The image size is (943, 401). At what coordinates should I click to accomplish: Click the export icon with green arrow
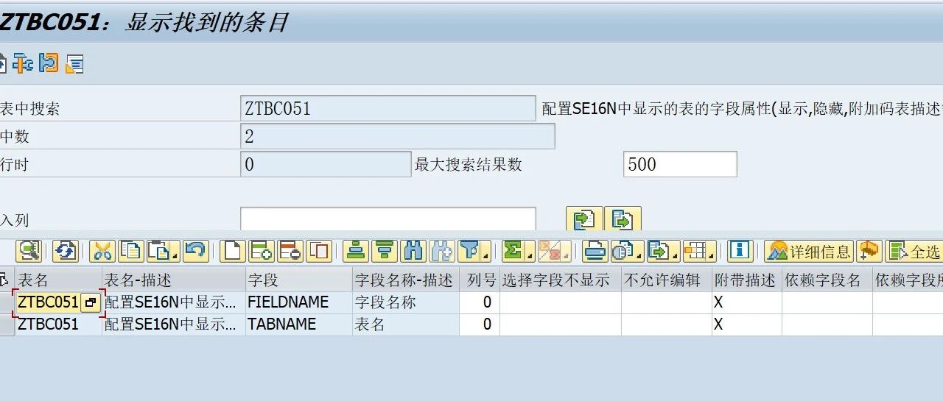pos(659,251)
